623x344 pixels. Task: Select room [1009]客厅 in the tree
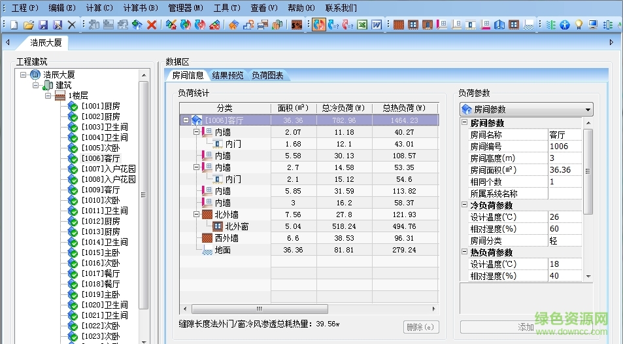101,190
